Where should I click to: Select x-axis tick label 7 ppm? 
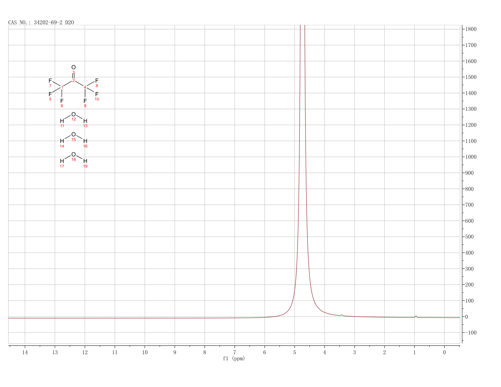[x=235, y=352]
